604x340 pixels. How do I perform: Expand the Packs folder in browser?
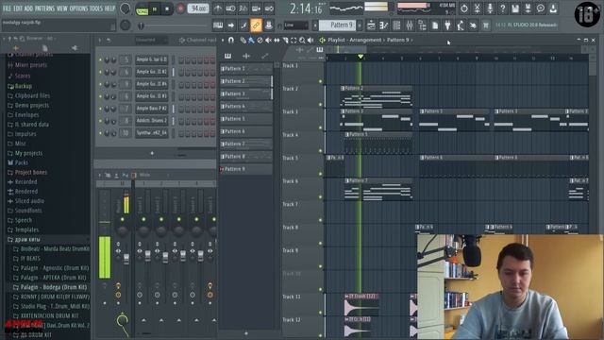18,162
